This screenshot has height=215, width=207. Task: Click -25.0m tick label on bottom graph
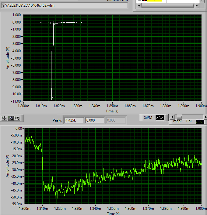click(x=16, y=163)
